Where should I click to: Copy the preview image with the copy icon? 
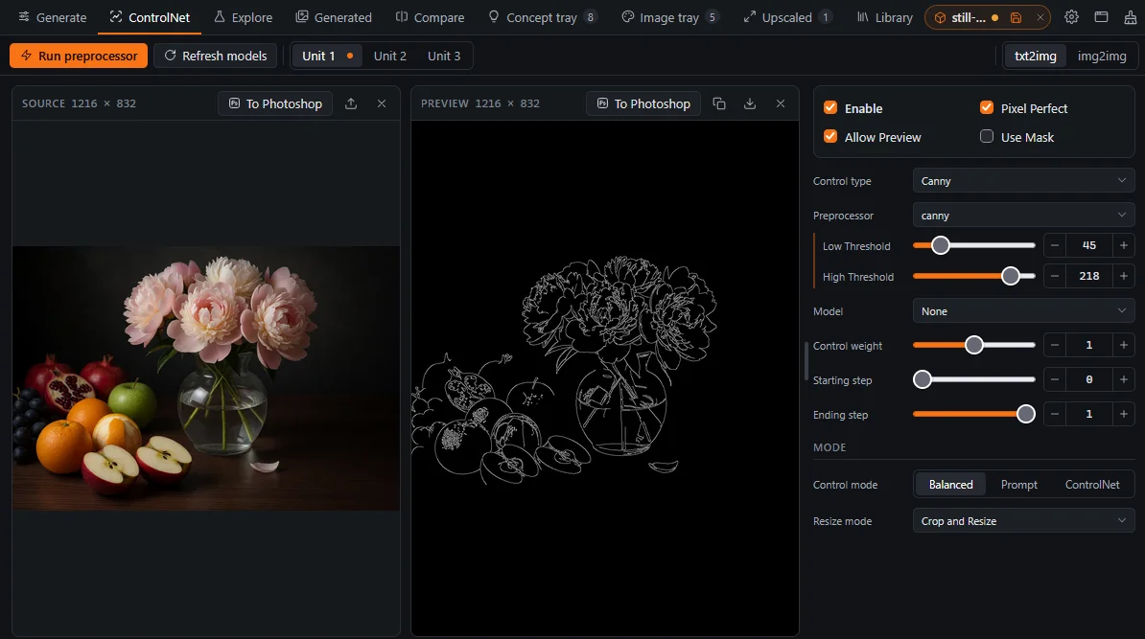(719, 103)
